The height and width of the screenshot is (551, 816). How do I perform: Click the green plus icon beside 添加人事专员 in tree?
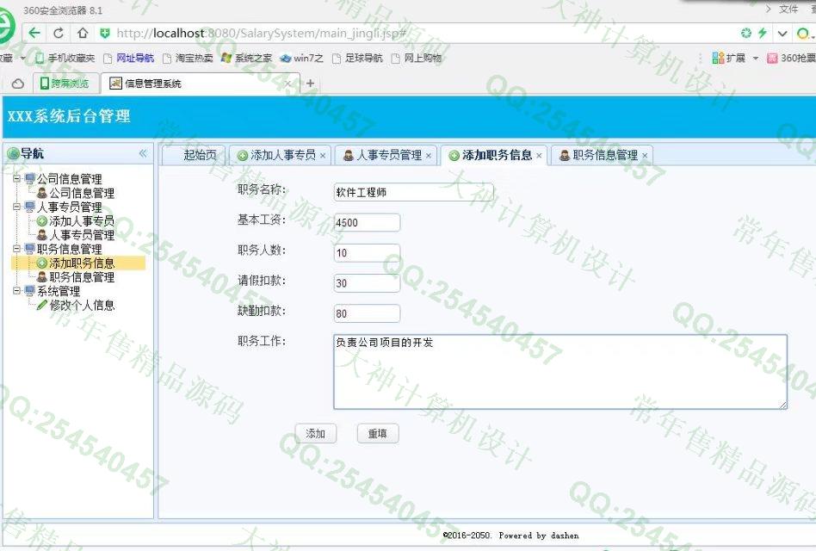(41, 221)
